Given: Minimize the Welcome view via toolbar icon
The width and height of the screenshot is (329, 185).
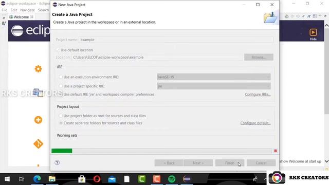Looking at the screenshot, I should click(320, 16).
